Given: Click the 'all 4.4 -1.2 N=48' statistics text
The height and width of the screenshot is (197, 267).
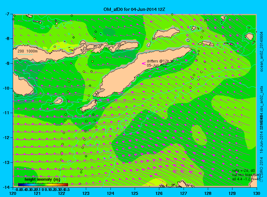Looking at the screenshot, I should coord(246,179).
